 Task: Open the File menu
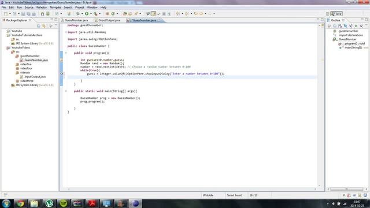point(4,8)
